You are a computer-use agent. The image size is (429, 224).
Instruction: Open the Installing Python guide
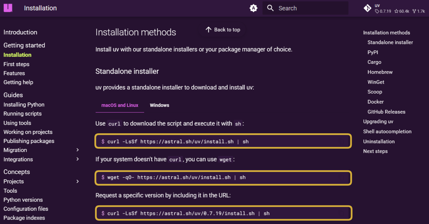(24, 105)
